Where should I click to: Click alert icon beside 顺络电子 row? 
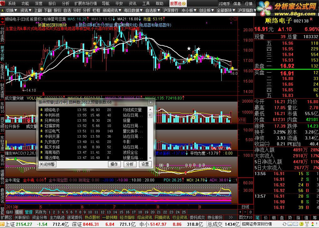tap(41, 110)
